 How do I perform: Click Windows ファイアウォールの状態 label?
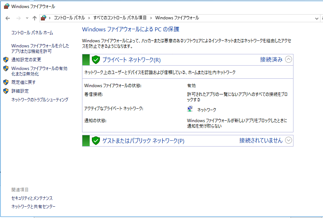click(113, 86)
